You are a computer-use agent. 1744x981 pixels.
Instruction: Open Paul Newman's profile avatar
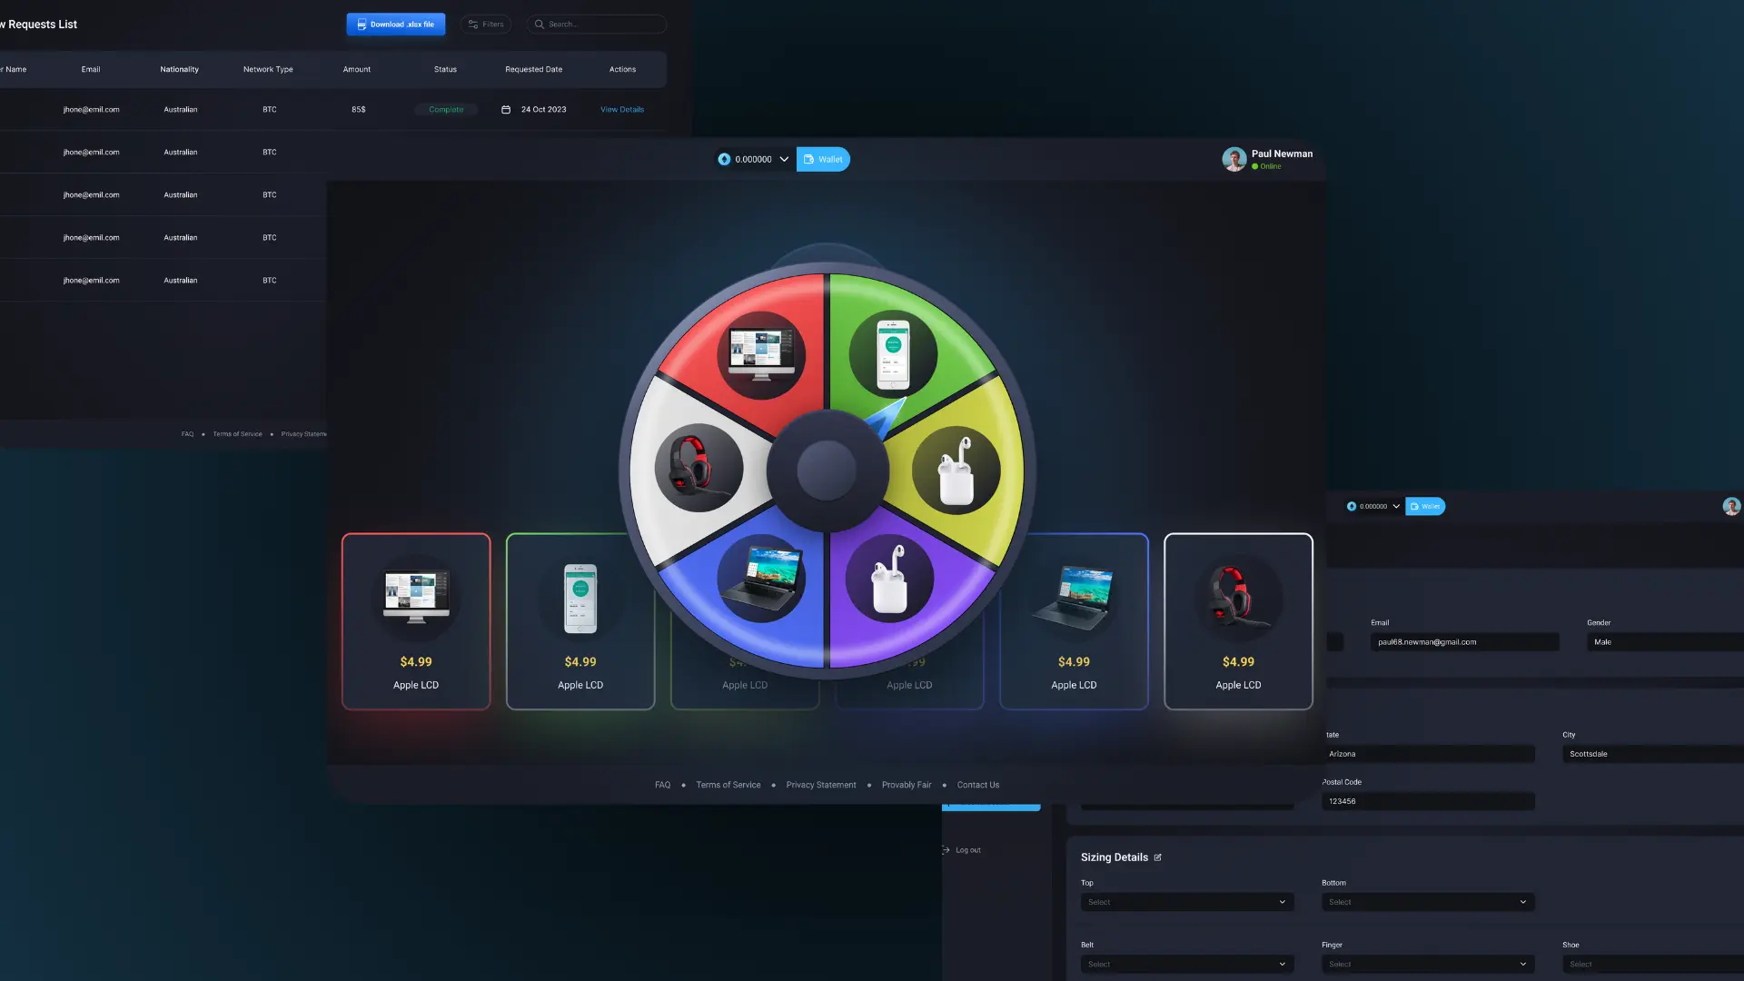[1234, 159]
